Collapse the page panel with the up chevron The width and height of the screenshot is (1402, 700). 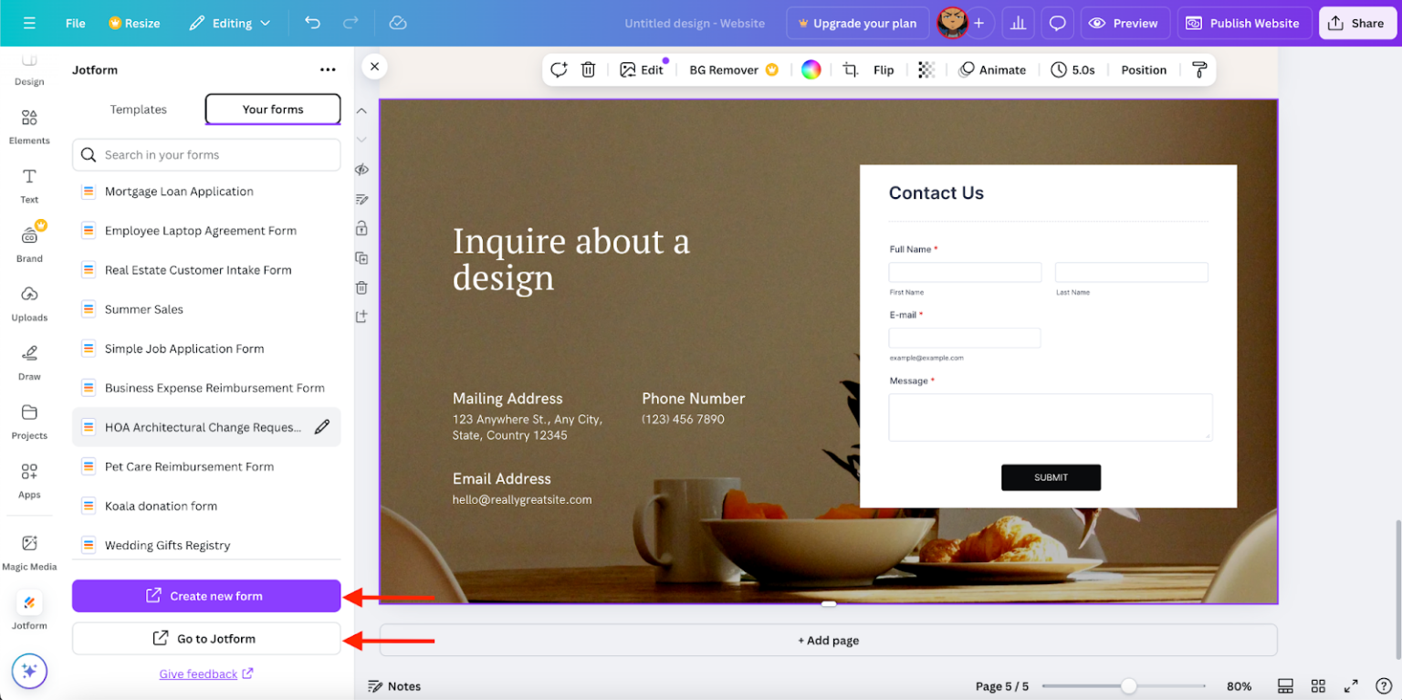pos(361,110)
